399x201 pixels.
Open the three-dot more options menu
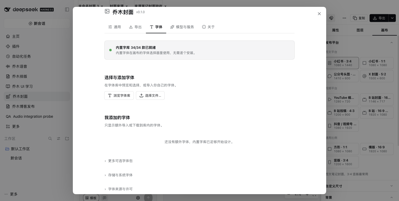point(344,18)
